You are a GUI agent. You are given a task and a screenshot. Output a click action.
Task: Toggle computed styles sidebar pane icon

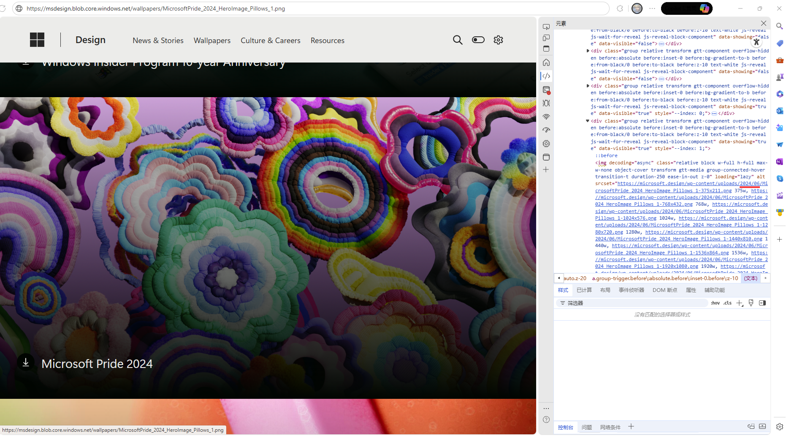(762, 303)
